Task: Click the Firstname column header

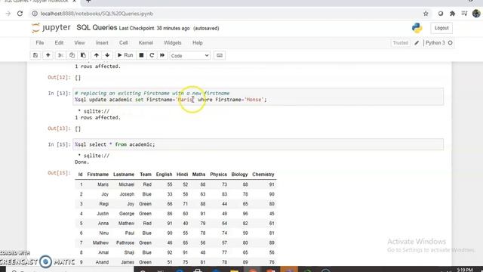Action: coord(97,175)
